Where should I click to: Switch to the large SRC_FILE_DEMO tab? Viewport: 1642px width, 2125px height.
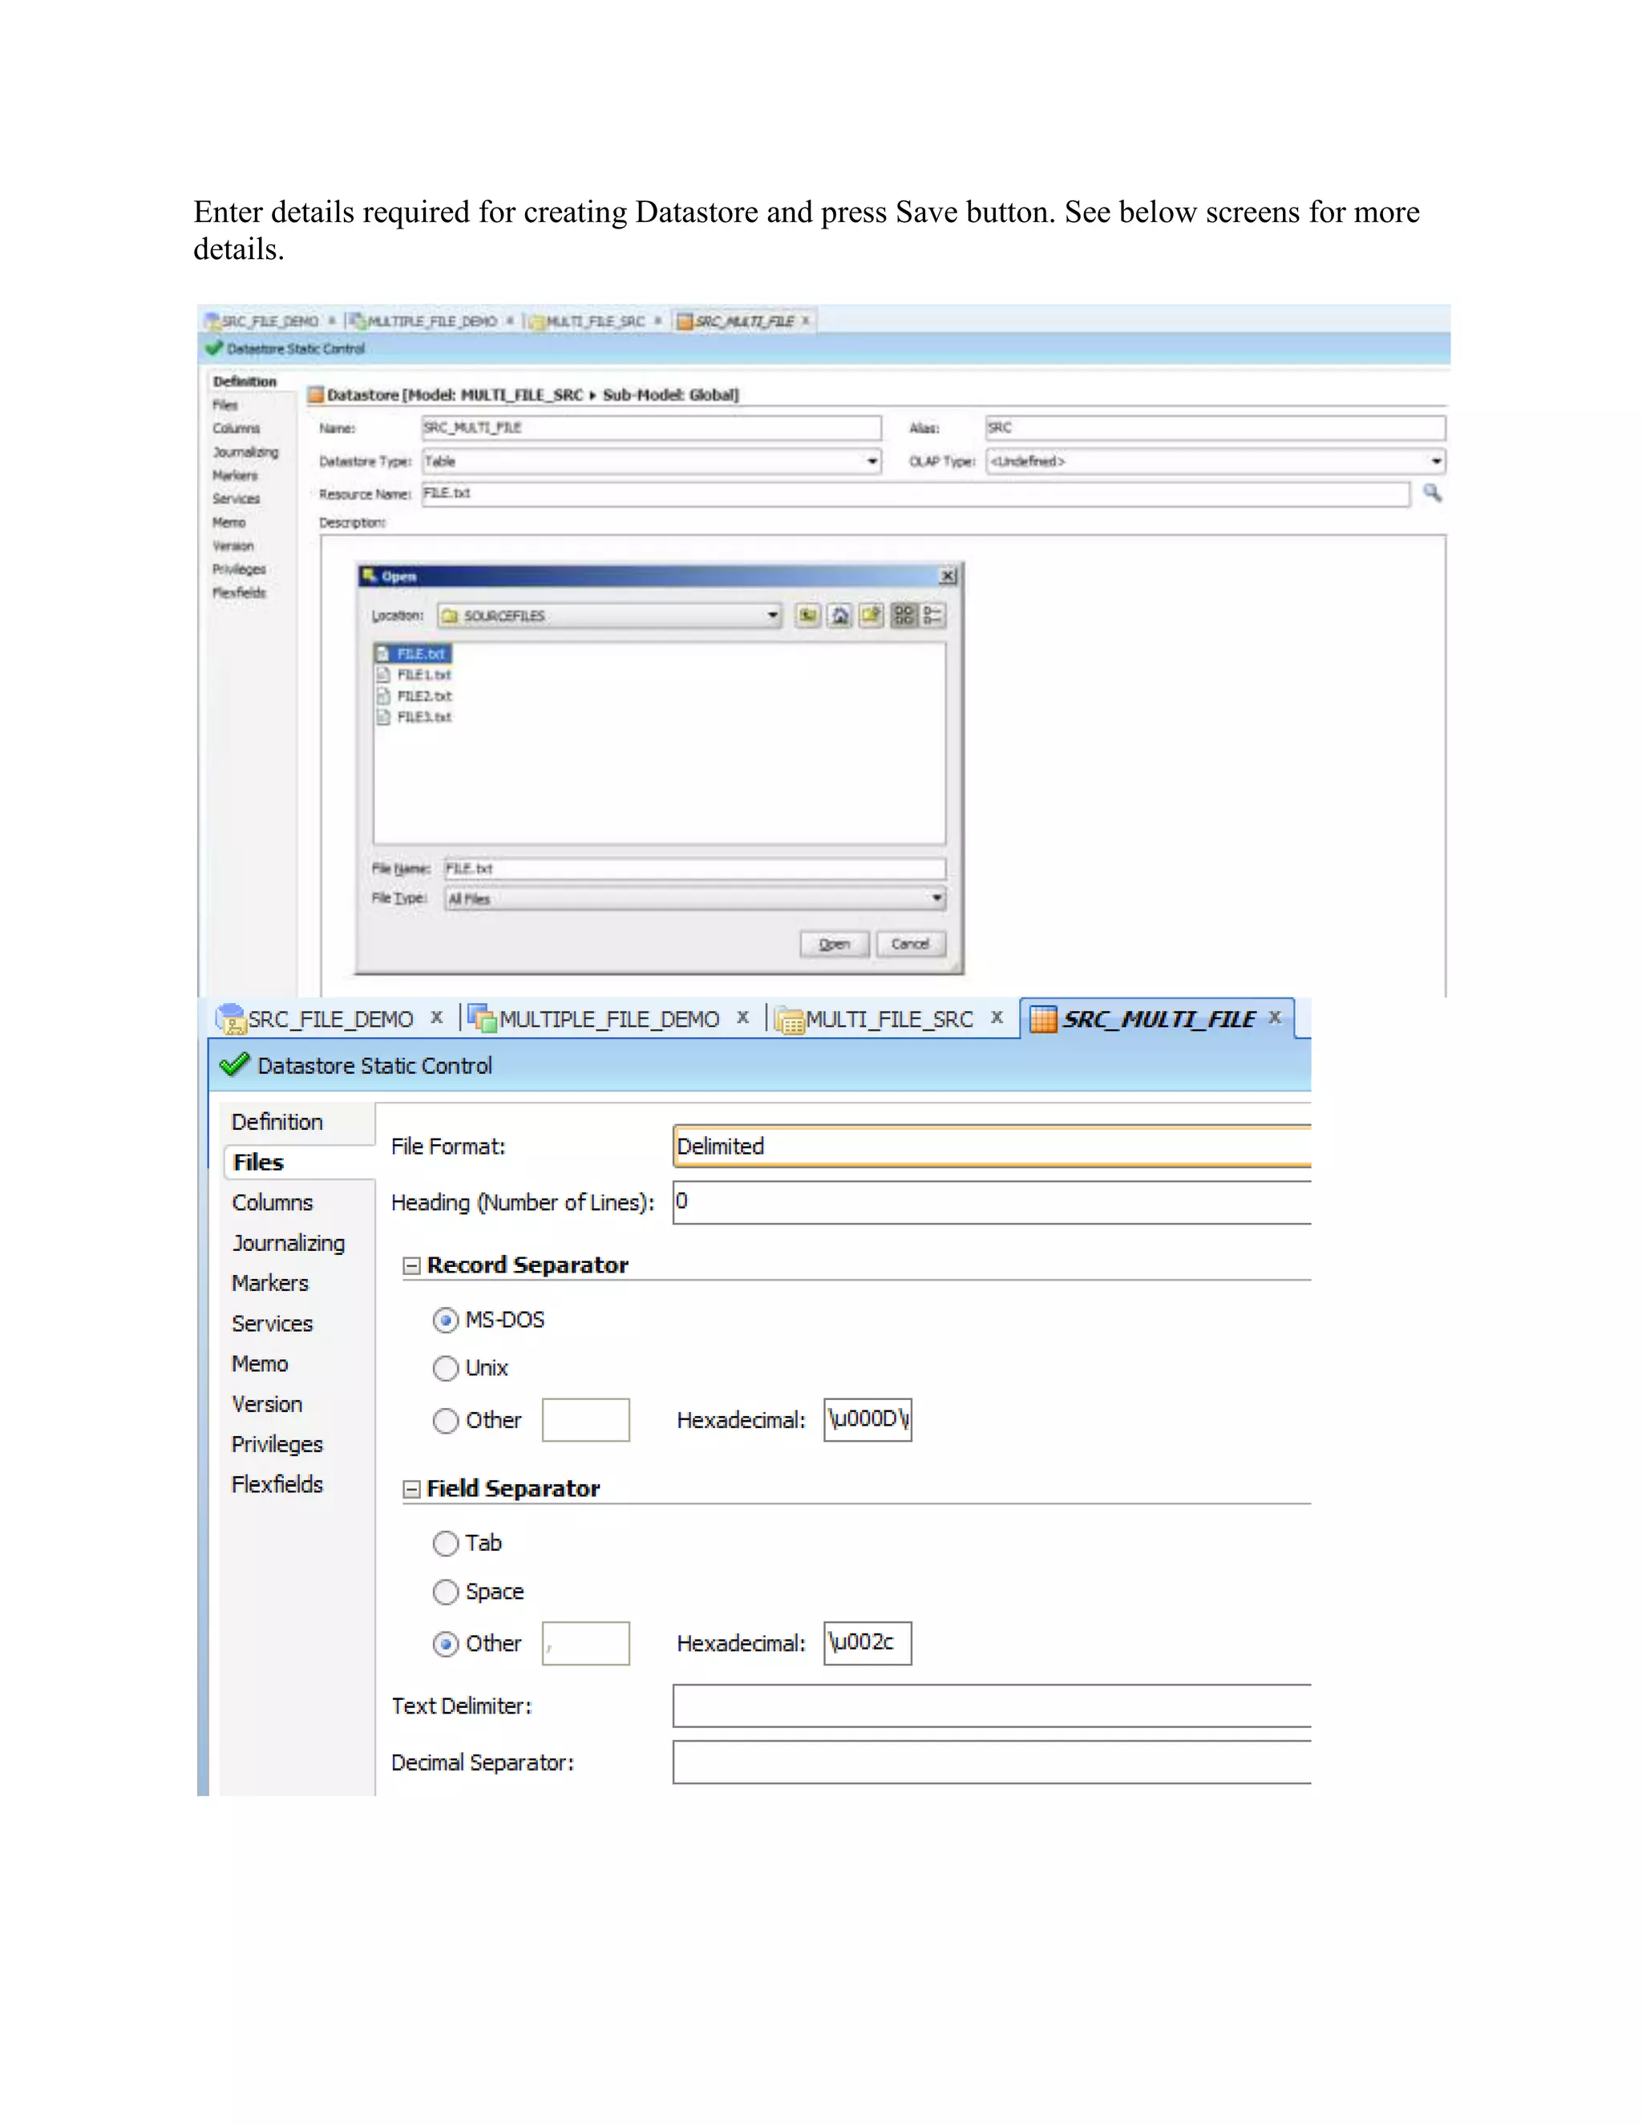click(330, 1018)
